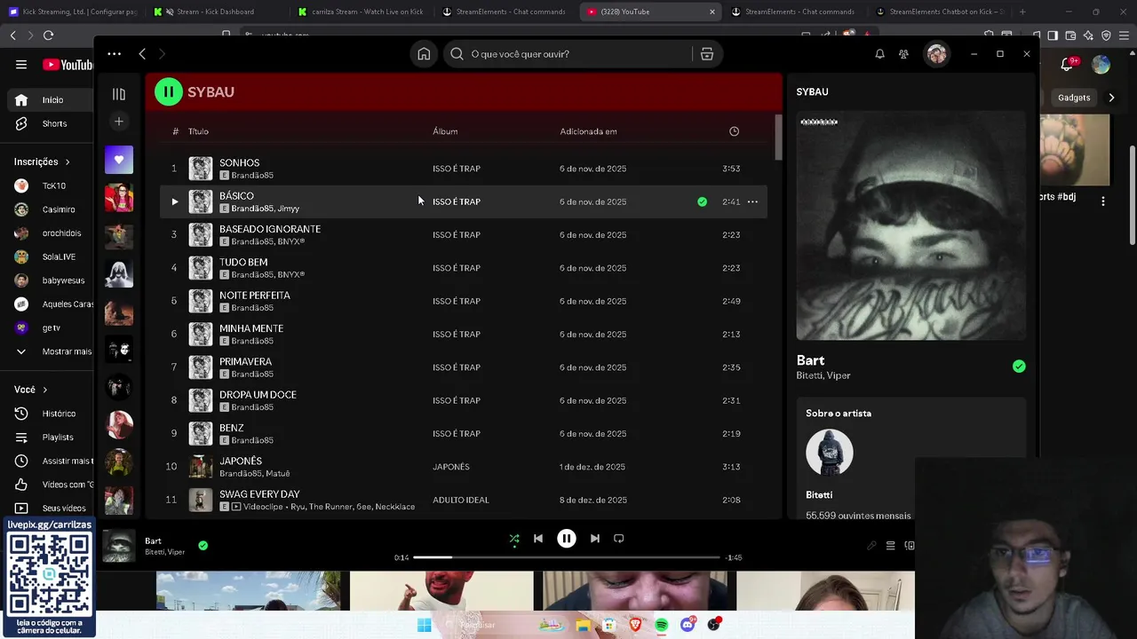Open Spotify home via the house icon
1137x639 pixels.
424,54
